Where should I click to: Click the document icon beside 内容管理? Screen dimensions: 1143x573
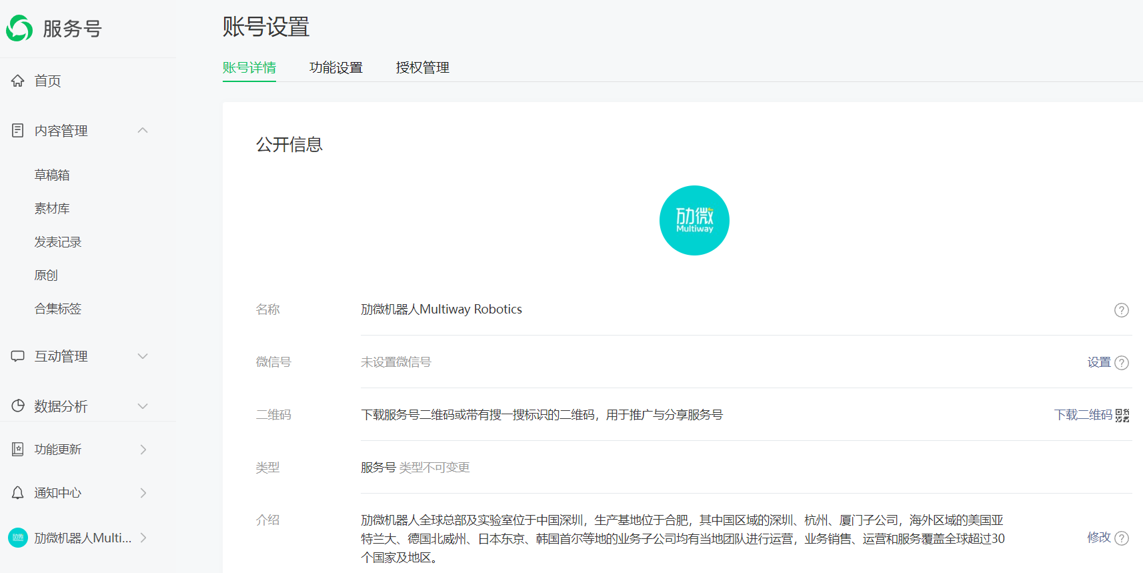[18, 131]
